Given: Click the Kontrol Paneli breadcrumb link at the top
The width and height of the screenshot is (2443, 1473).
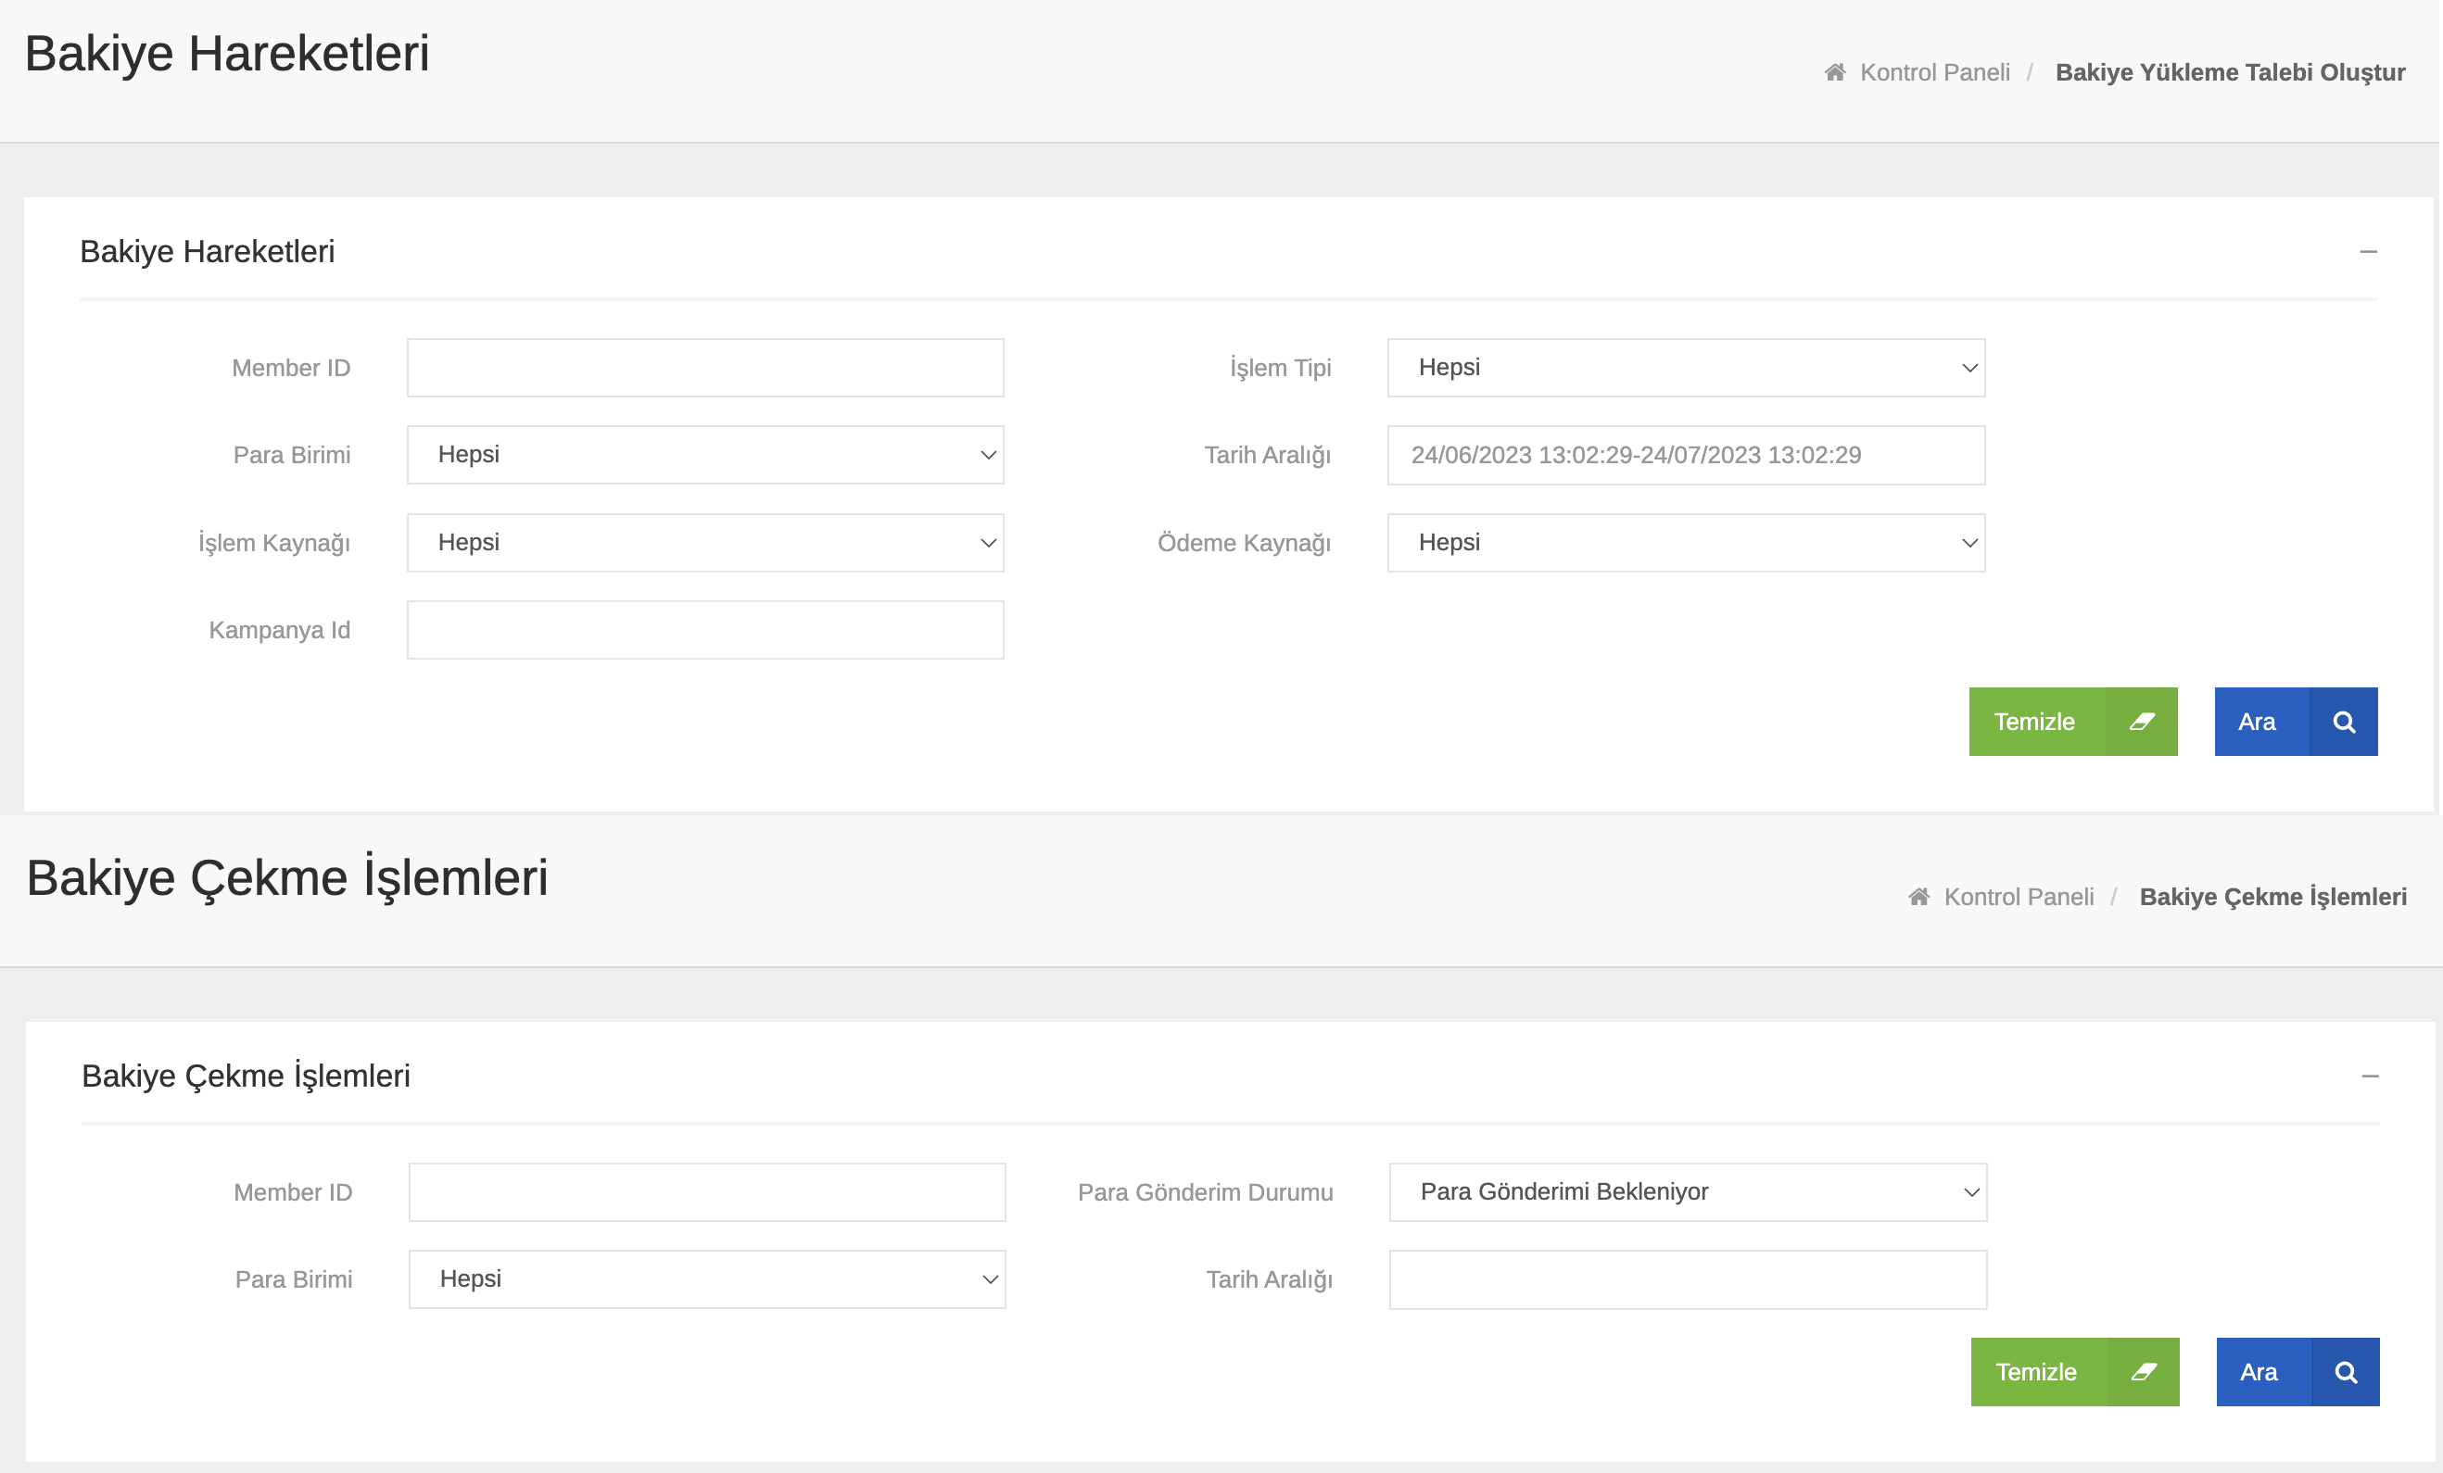Looking at the screenshot, I should [x=1934, y=72].
